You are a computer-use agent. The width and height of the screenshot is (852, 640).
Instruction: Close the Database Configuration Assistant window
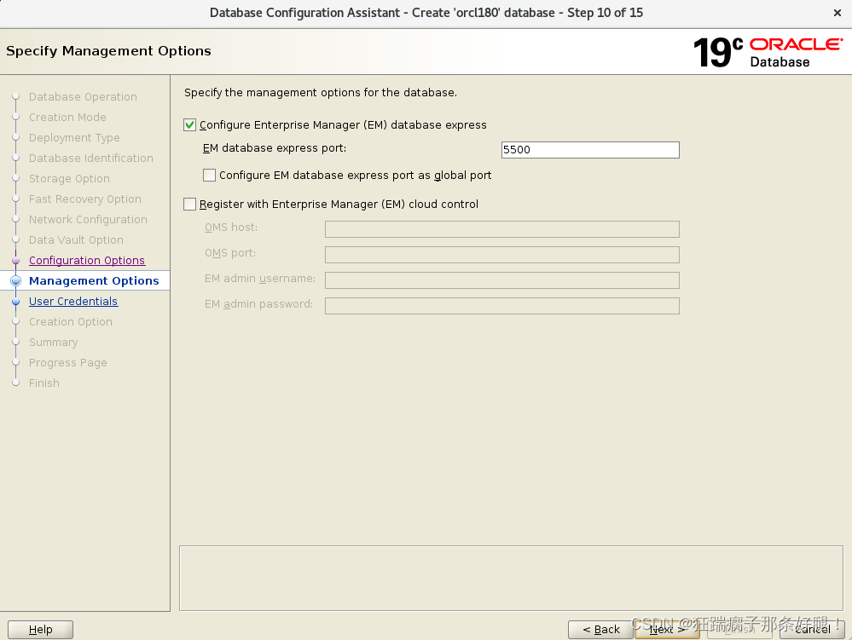click(x=838, y=13)
